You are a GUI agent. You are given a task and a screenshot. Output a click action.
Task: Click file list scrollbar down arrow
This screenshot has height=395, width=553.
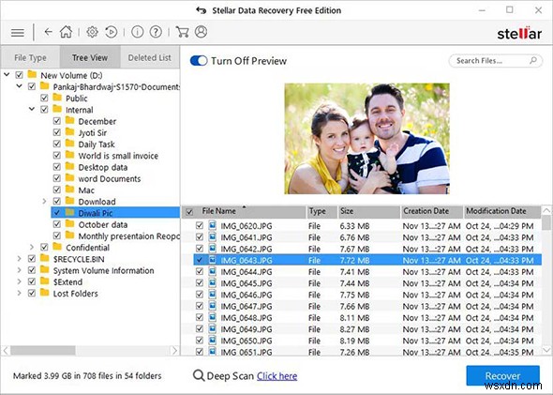click(546, 350)
